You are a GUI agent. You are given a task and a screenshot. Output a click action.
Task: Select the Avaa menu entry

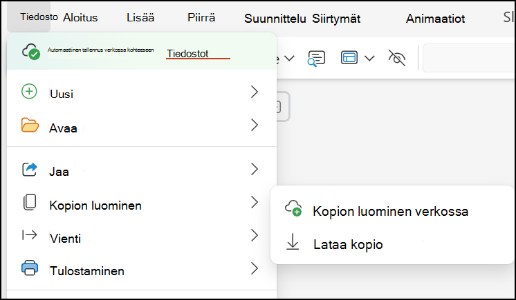[142, 127]
